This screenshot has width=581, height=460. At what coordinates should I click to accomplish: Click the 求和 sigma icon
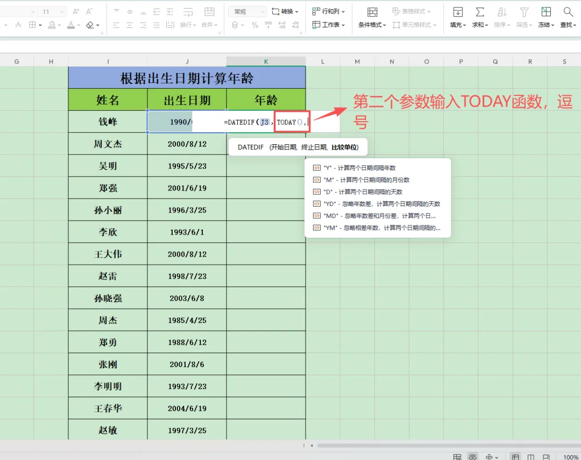(x=479, y=12)
